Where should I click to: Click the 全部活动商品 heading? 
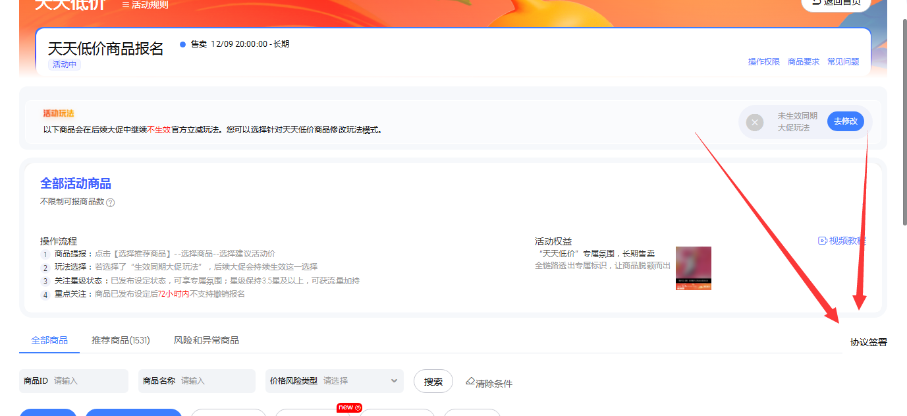click(x=76, y=183)
